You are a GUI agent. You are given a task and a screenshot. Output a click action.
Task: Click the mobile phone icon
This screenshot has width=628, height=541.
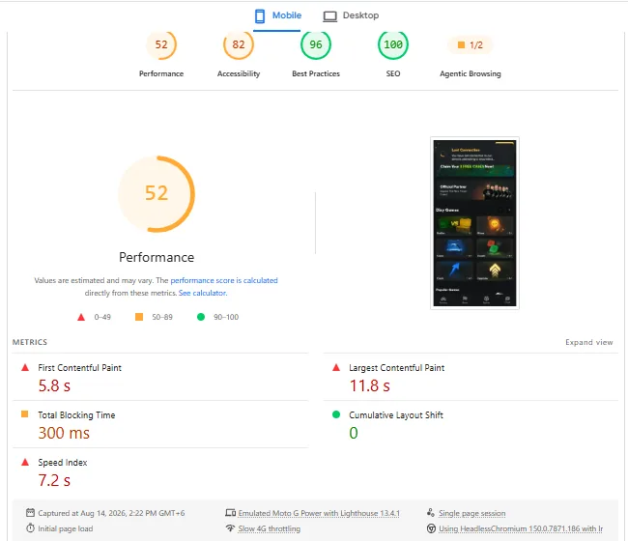click(260, 16)
